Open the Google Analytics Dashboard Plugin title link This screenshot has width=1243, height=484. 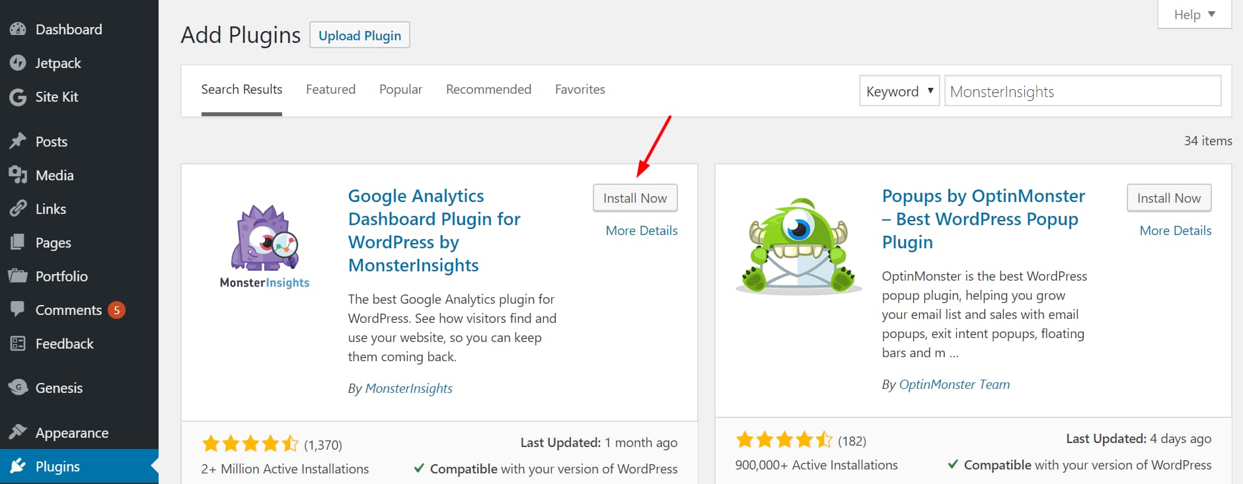[x=434, y=230]
